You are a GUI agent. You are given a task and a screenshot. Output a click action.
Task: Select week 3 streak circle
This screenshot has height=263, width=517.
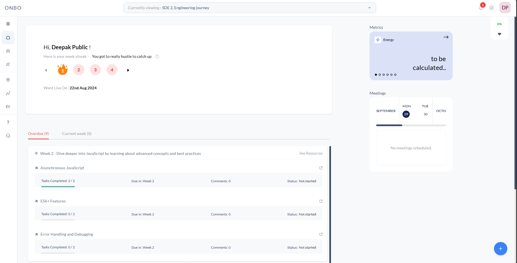[x=95, y=70]
